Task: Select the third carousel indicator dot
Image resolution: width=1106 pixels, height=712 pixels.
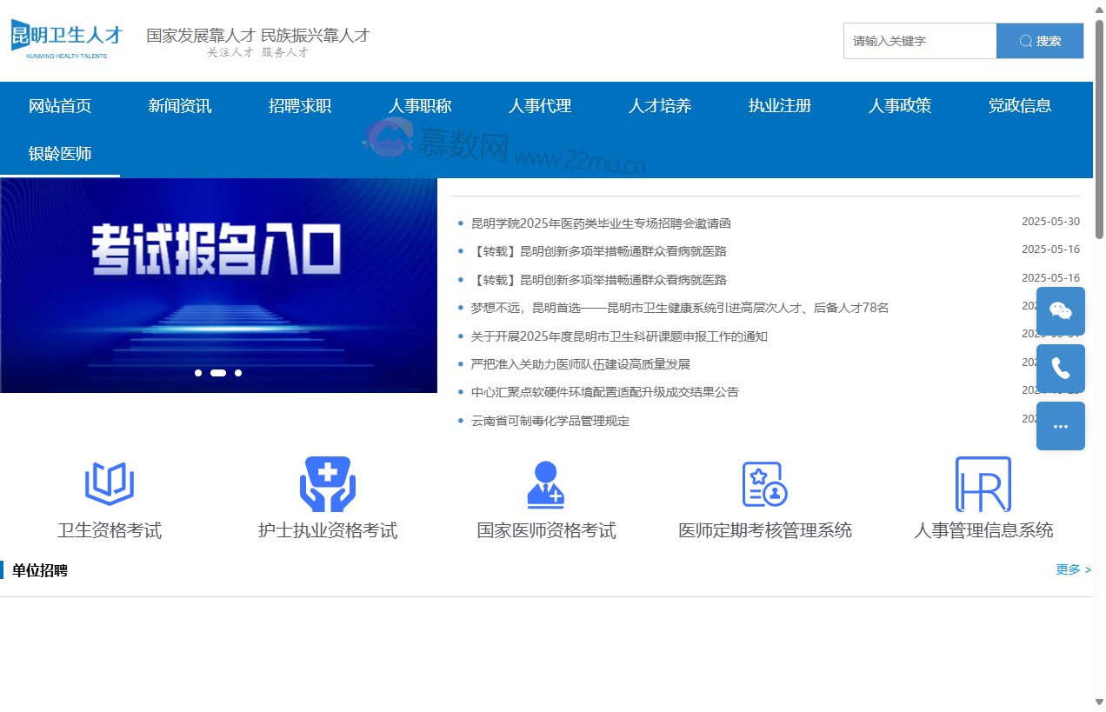Action: tap(238, 373)
